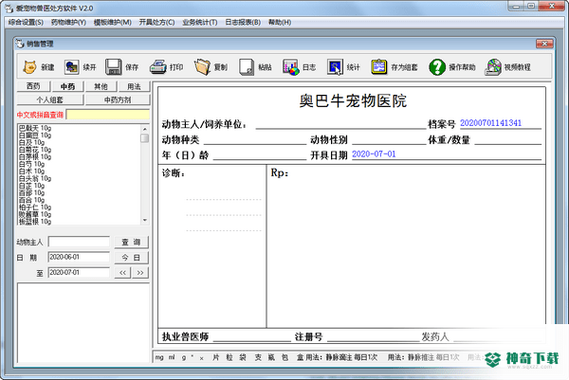Image resolution: width=569 pixels, height=380 pixels.
Task: Select 白头翁 10g in the herb list
Action: tap(35, 178)
